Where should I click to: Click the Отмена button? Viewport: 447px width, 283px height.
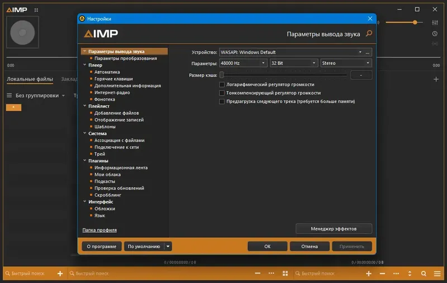(x=310, y=246)
